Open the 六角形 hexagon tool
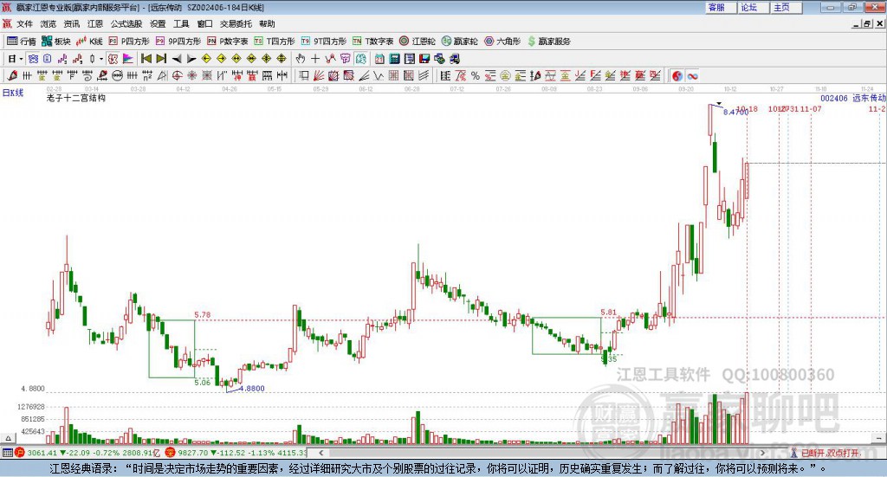Image resolution: width=887 pixels, height=477 pixels. 502,42
